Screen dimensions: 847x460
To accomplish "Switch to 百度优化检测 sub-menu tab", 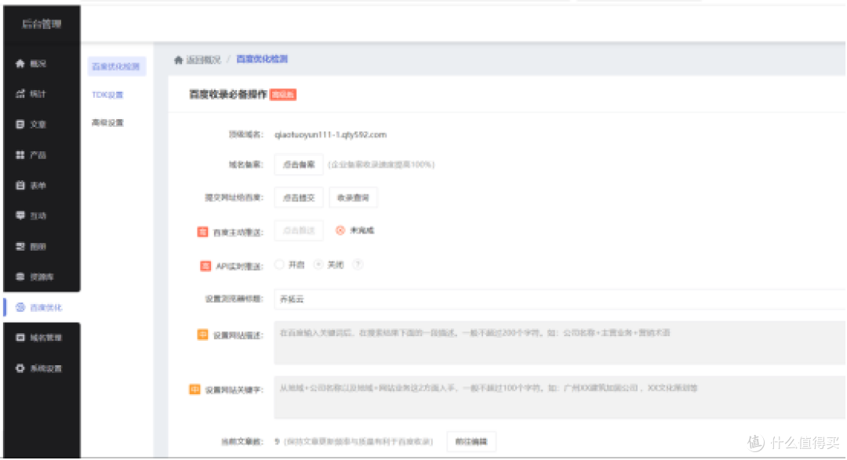I will (x=116, y=67).
